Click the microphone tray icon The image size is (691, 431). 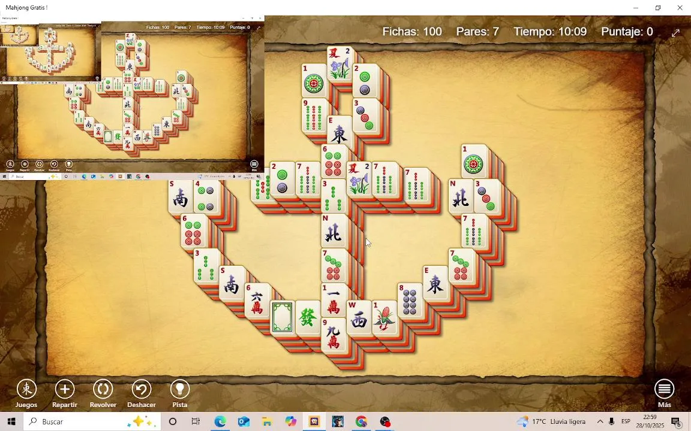(x=611, y=421)
